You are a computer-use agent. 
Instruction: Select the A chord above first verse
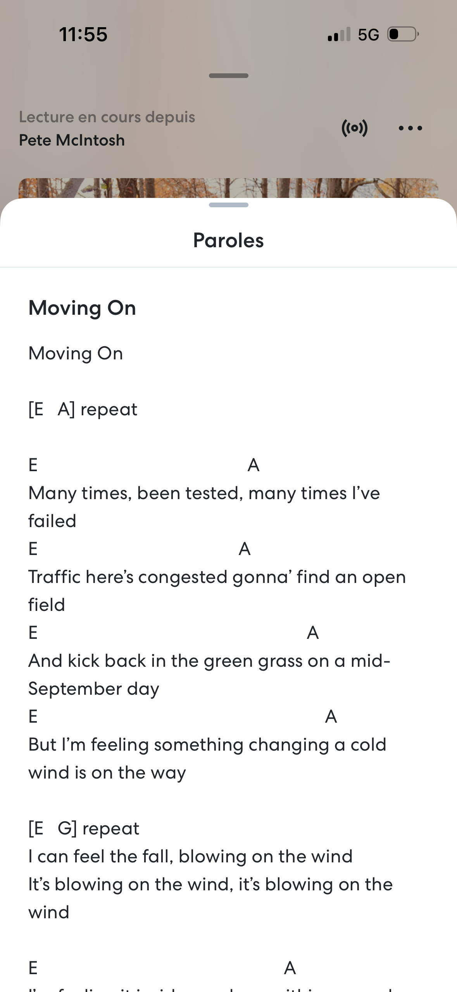click(254, 464)
